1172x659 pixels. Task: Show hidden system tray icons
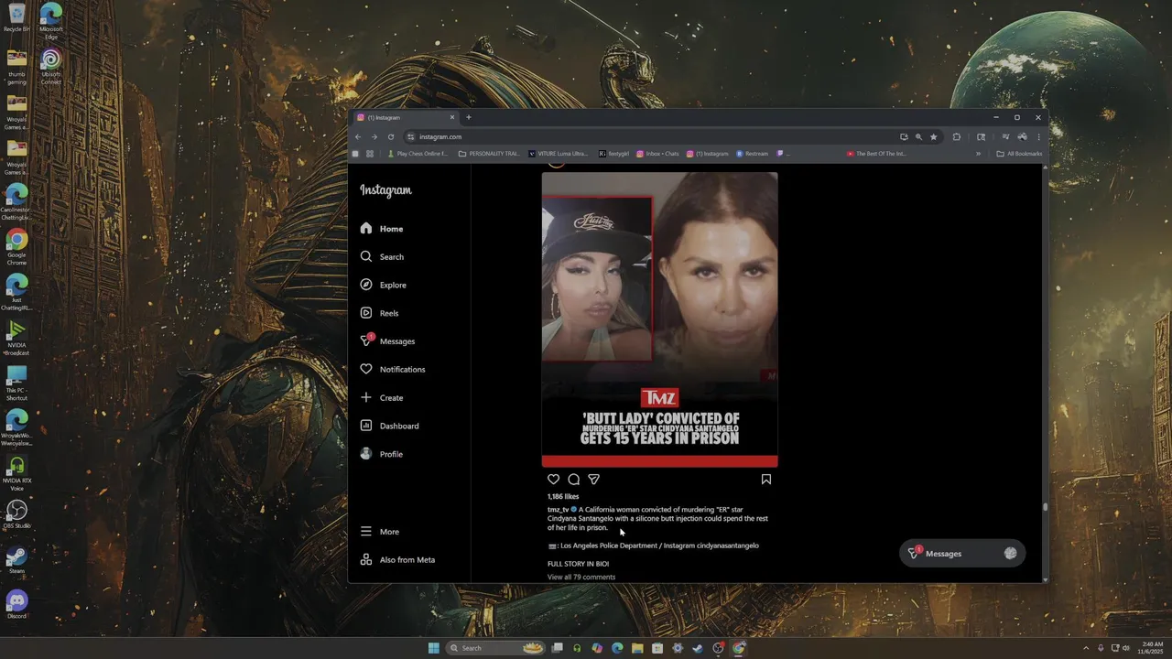(1086, 648)
